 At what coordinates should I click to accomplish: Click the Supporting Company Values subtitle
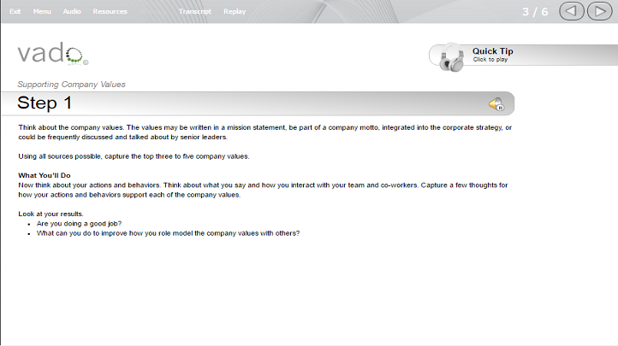point(71,84)
